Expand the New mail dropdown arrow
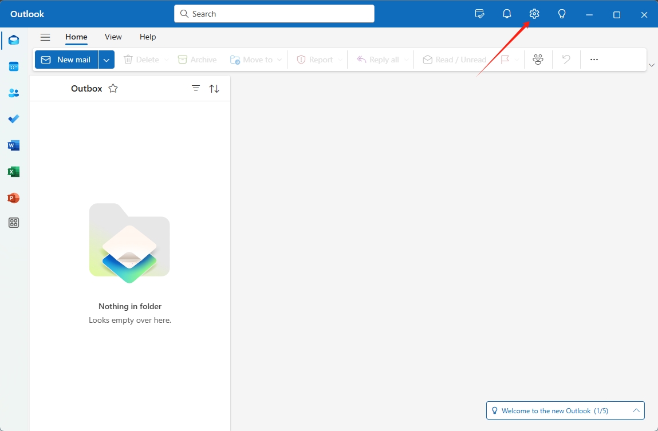Screen dimensions: 658x431 (x=107, y=59)
